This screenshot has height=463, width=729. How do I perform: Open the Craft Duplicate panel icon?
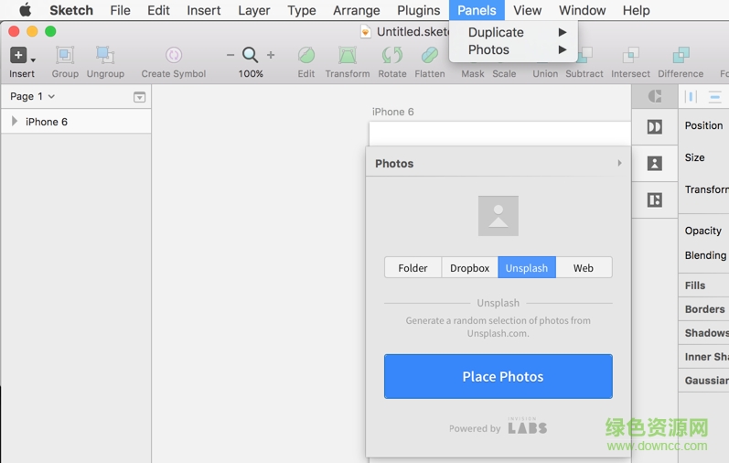click(x=655, y=126)
